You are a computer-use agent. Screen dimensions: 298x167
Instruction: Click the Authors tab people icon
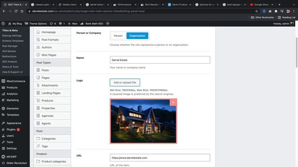(x=38, y=47)
